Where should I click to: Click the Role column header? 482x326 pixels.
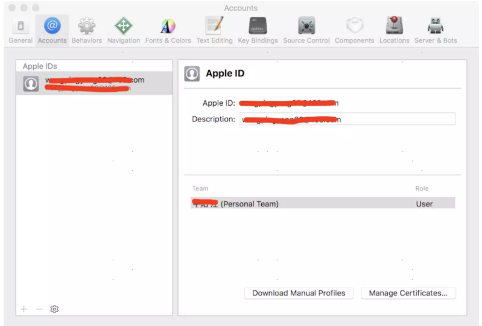point(422,188)
